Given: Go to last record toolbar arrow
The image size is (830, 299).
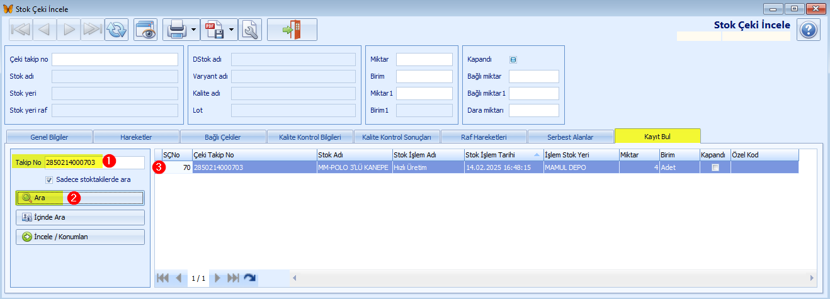Looking at the screenshot, I should point(92,30).
